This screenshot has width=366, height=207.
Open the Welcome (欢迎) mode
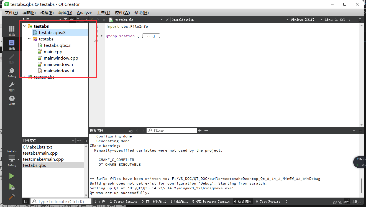coord(12,31)
